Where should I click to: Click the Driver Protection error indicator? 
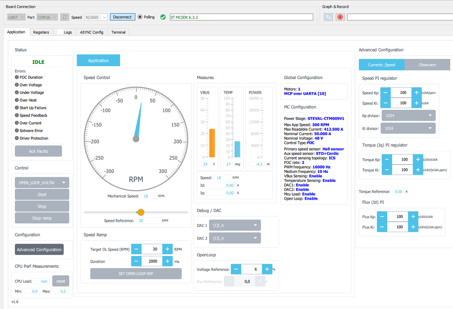[x=17, y=138]
